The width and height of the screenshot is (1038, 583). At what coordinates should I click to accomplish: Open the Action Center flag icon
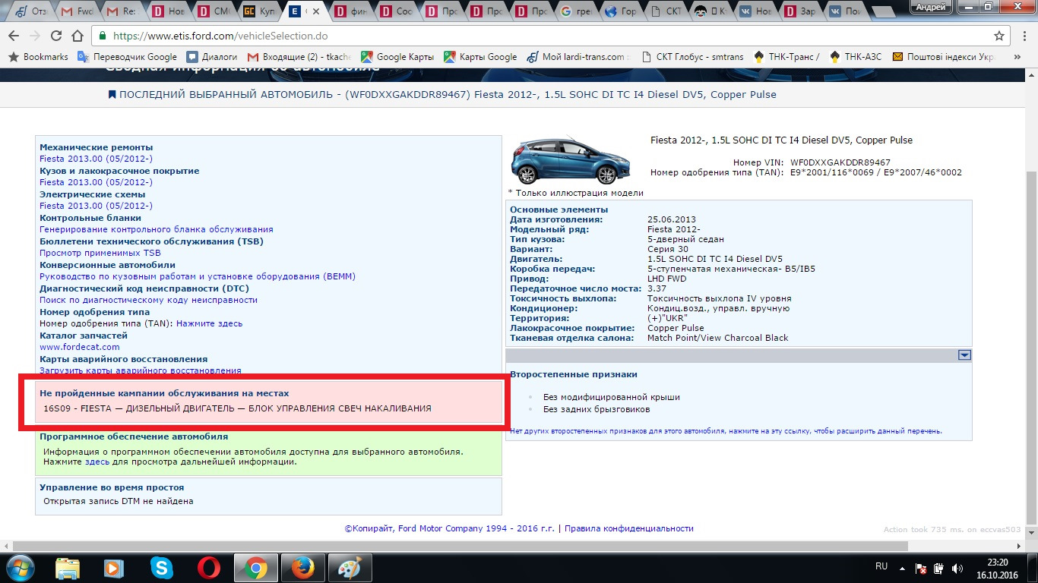pyautogui.click(x=921, y=567)
